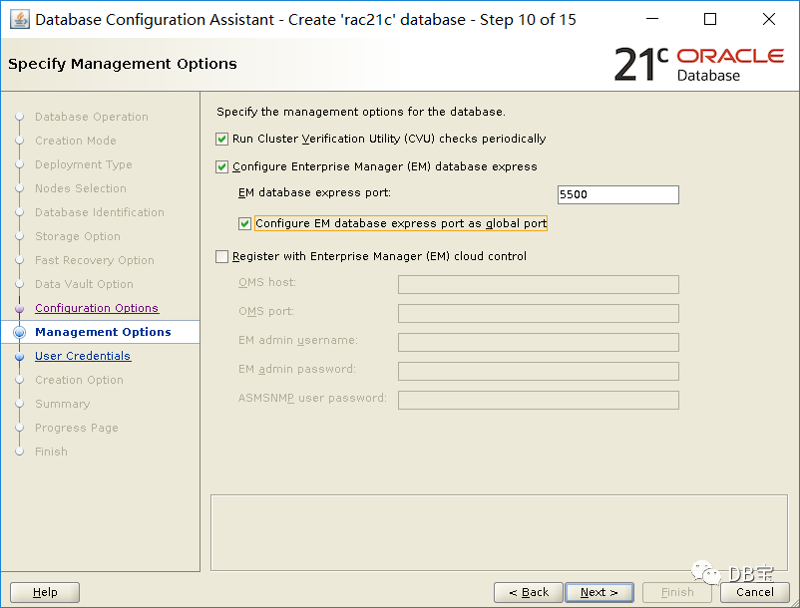Click the Java app icon in title bar
The height and width of the screenshot is (608, 800).
tap(19, 19)
